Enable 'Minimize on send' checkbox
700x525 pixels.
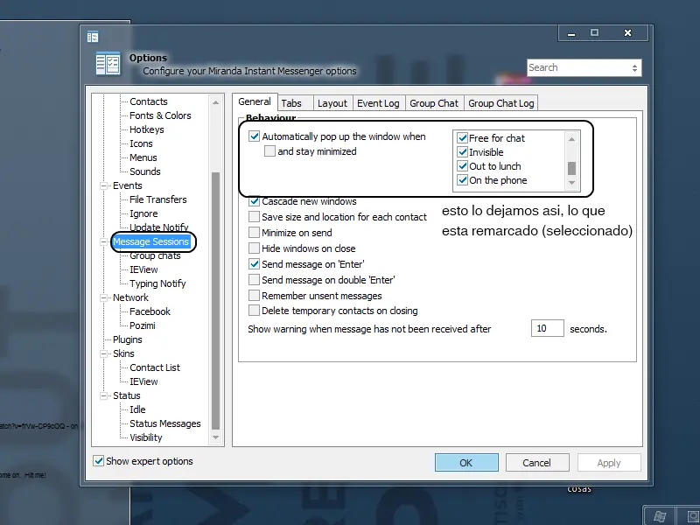pos(254,233)
